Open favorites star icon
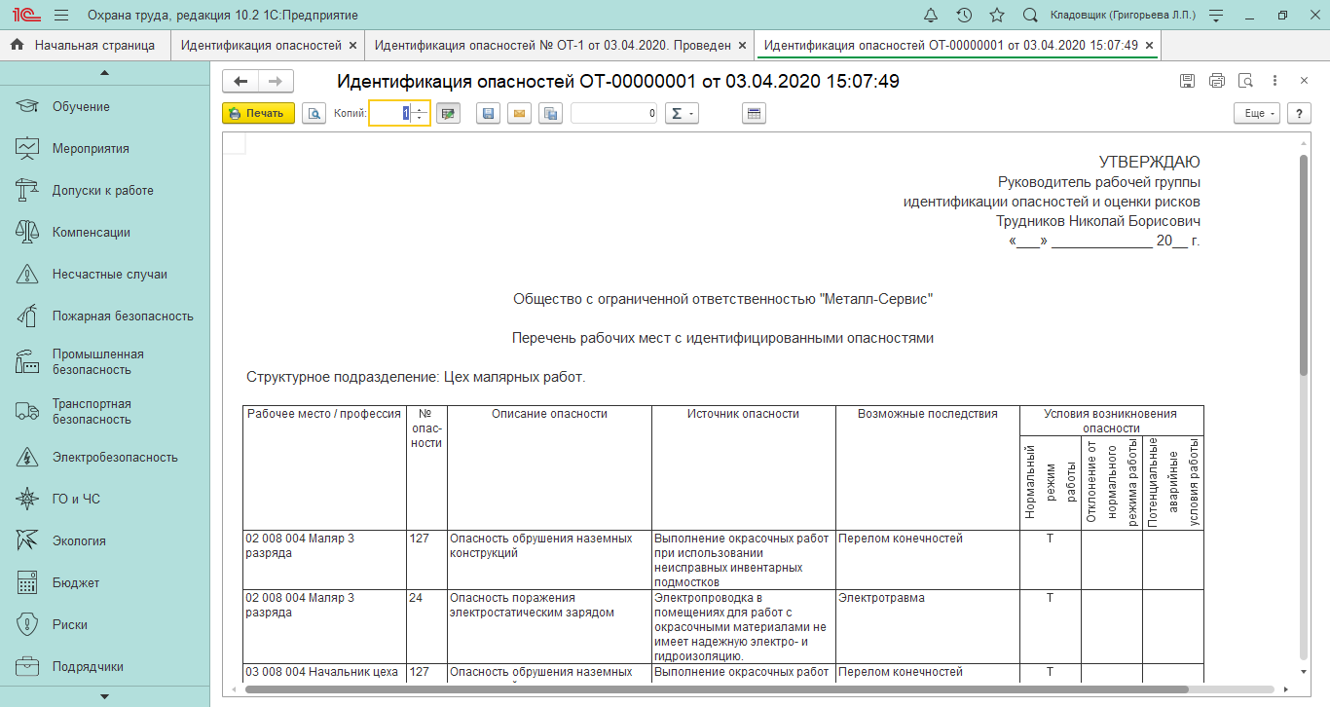 (997, 16)
